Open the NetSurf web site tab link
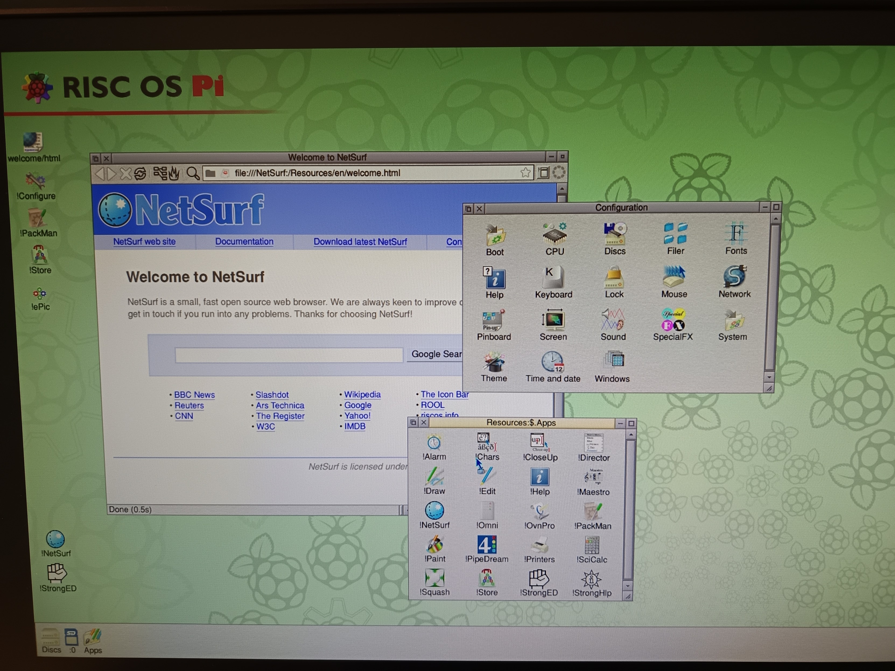Image resolution: width=895 pixels, height=671 pixels. click(x=144, y=241)
